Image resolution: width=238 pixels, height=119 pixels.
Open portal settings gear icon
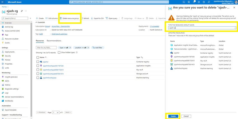[x=199, y=2]
